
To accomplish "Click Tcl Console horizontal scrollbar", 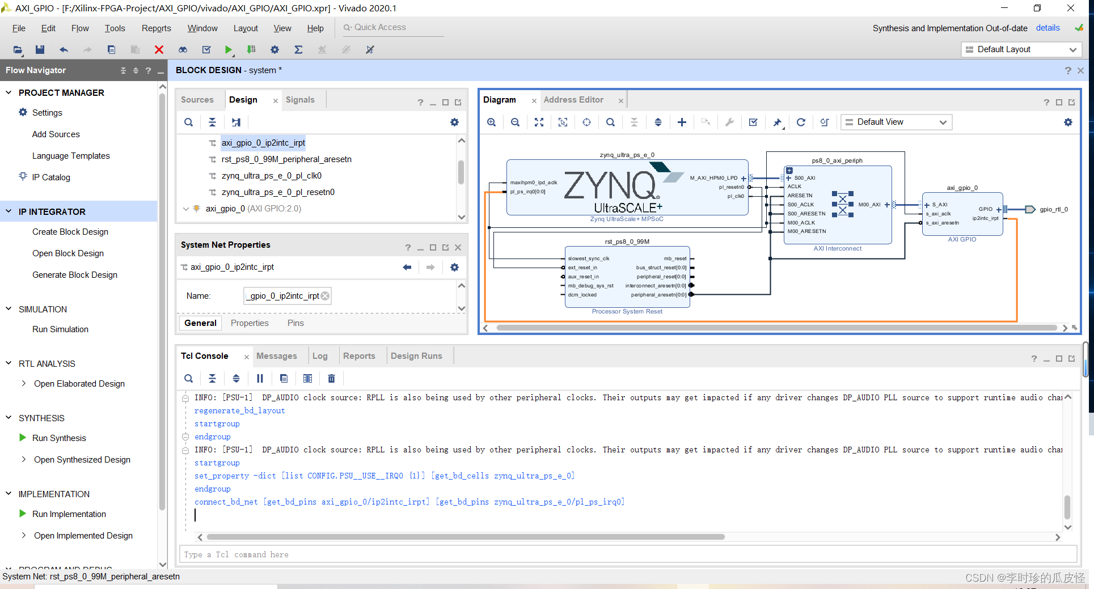I will 466,537.
